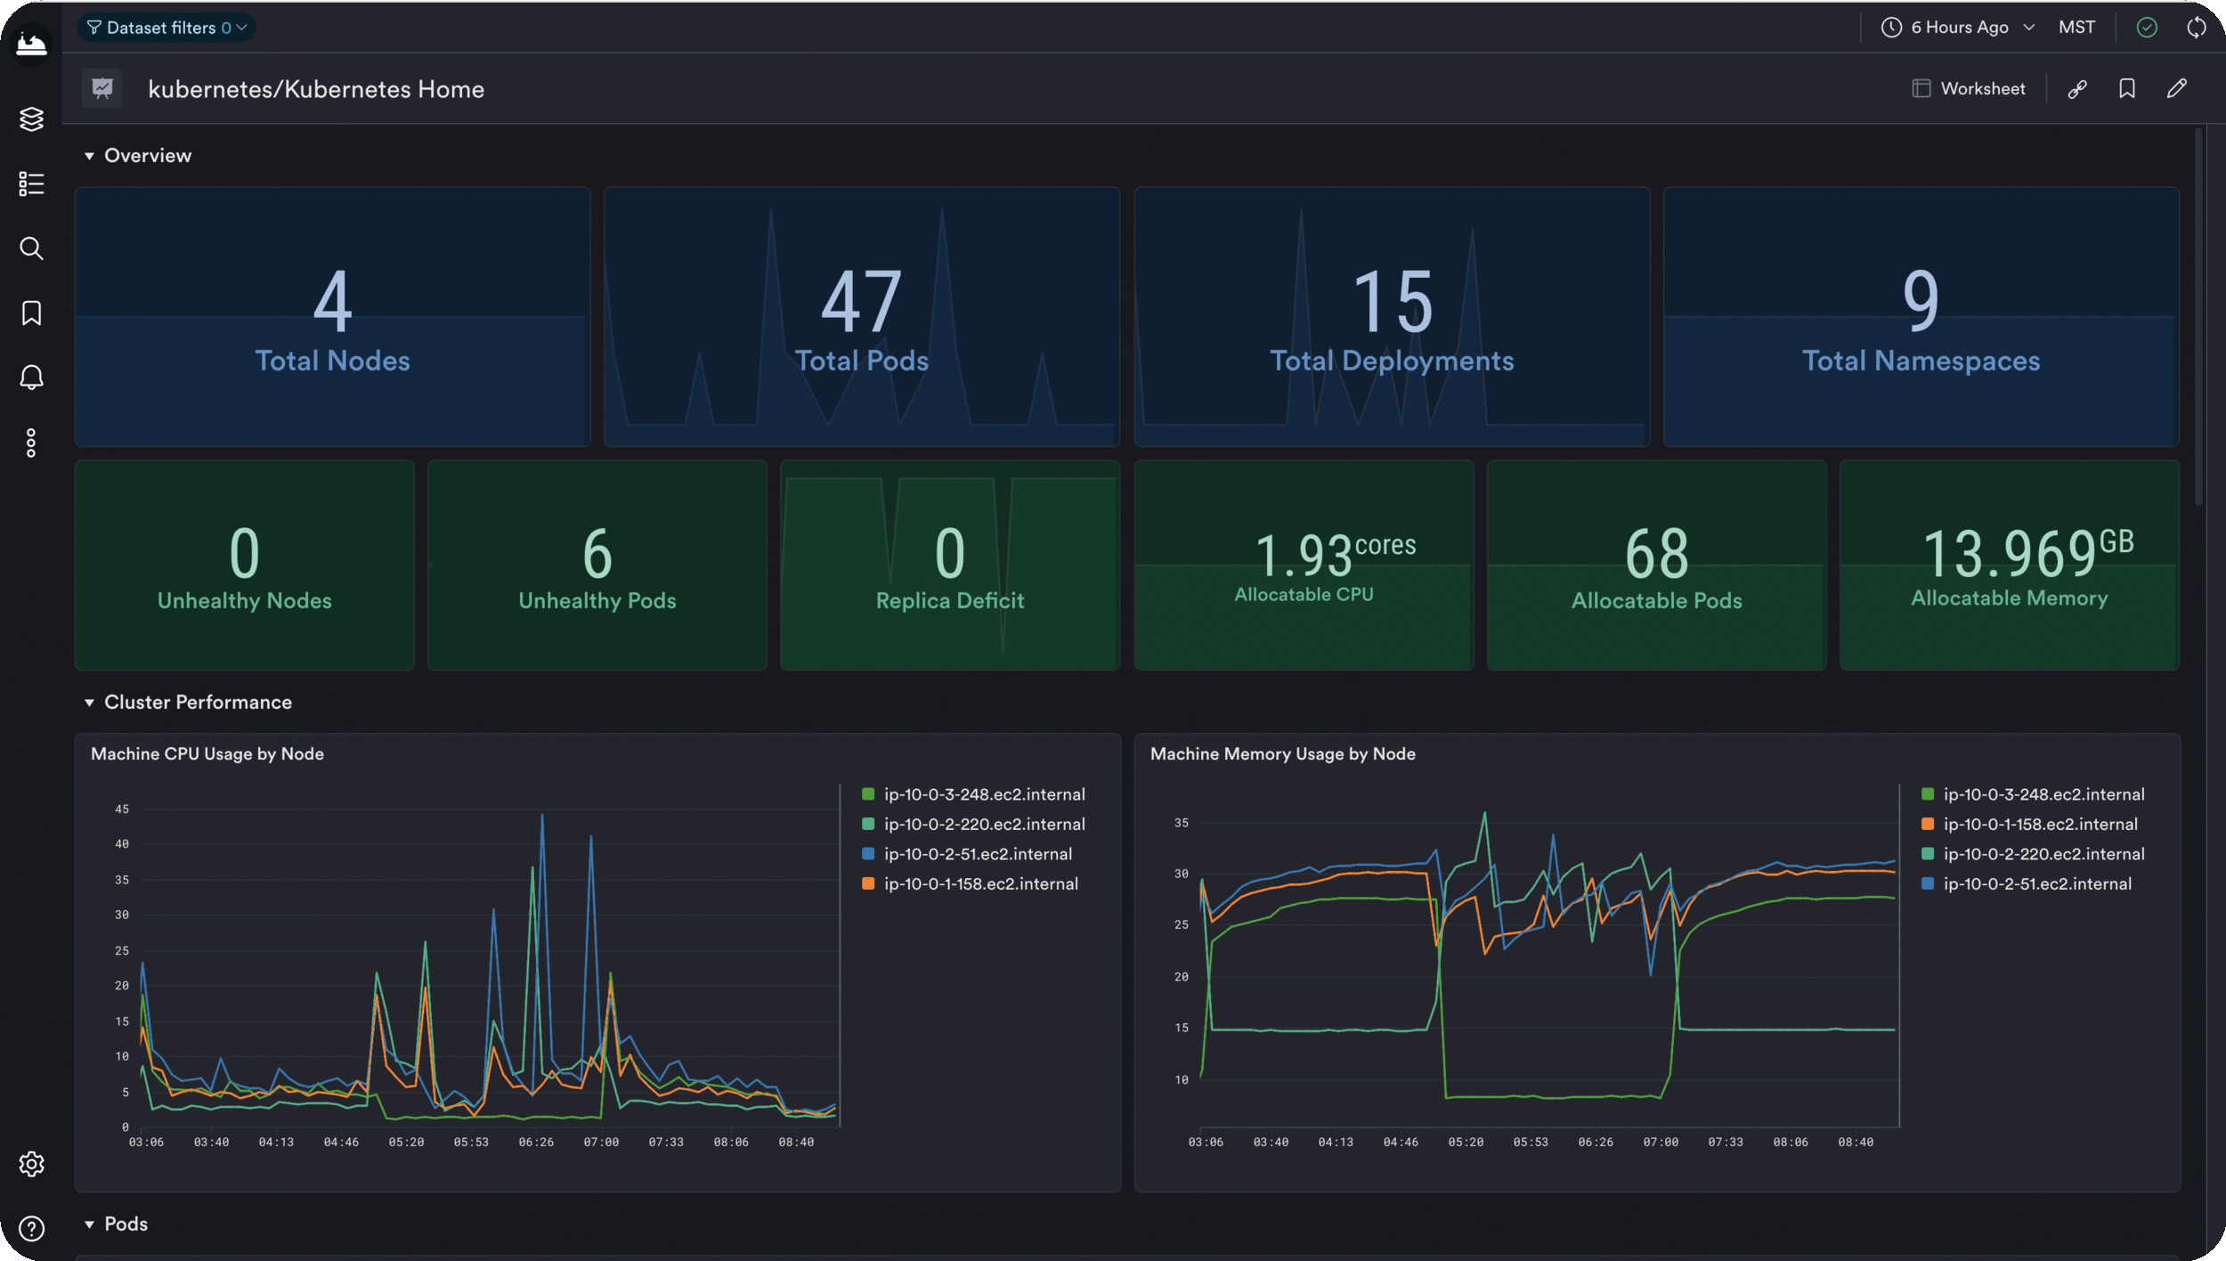This screenshot has height=1261, width=2226.
Task: Click the Total Namespaces card
Action: pyautogui.click(x=1921, y=316)
